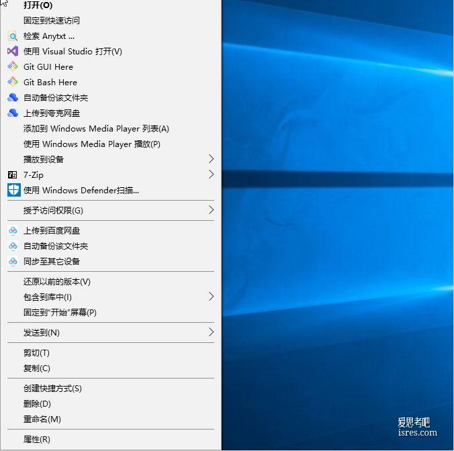Select 上传到百度网盘

pyautogui.click(x=111, y=231)
